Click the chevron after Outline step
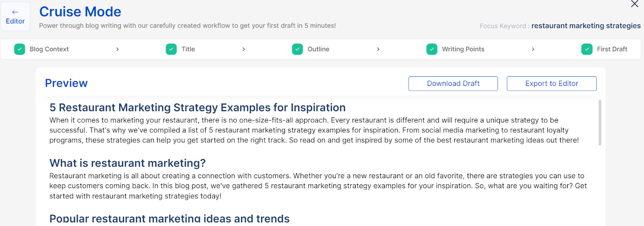 378,49
